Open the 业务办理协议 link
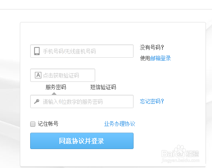The height and width of the screenshot is (168, 212). click(119, 124)
